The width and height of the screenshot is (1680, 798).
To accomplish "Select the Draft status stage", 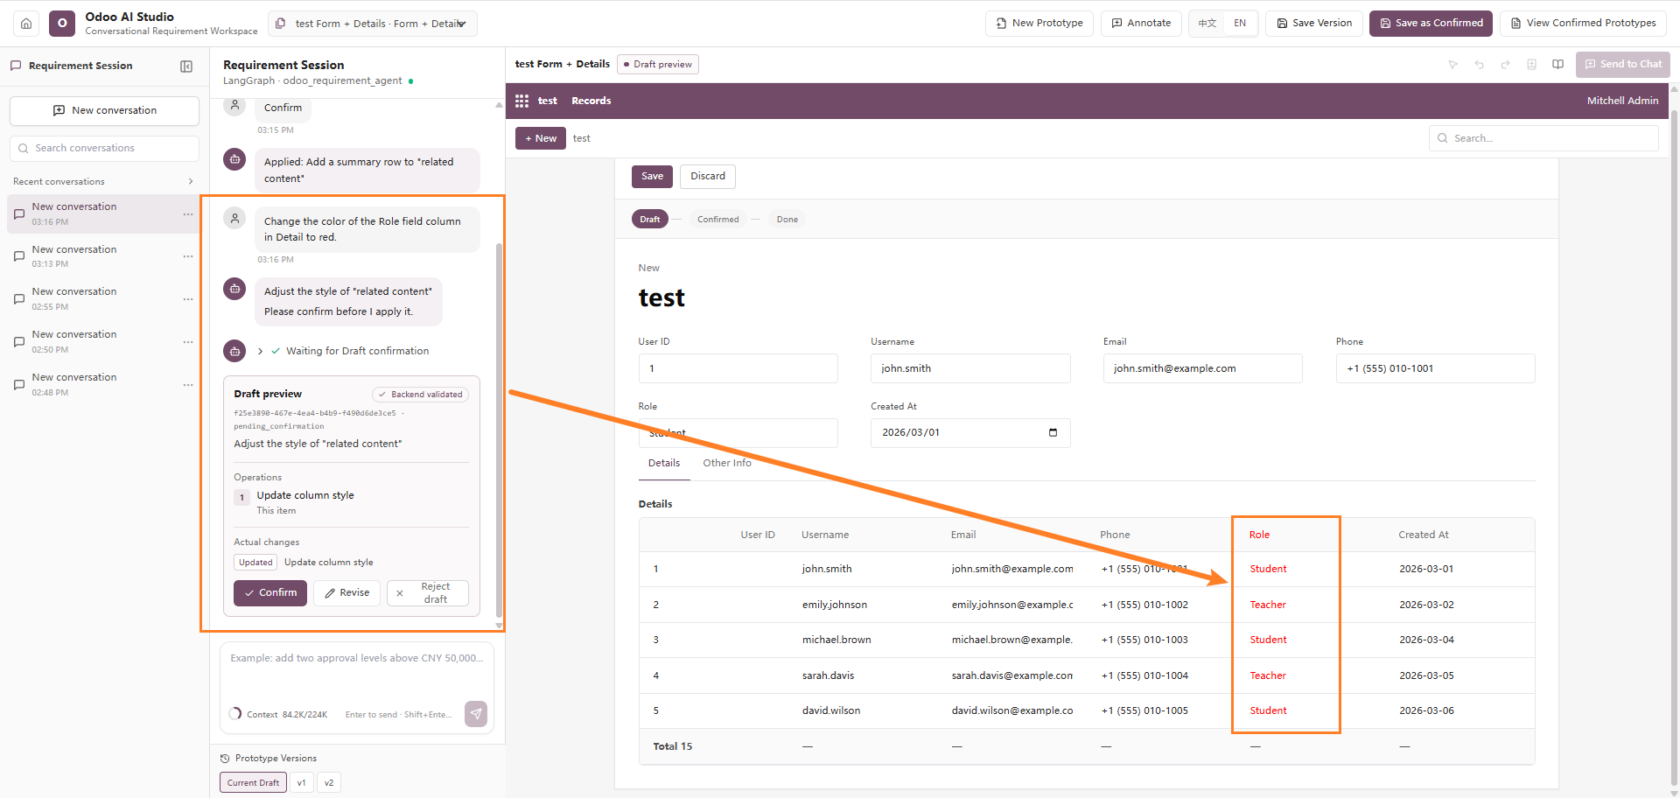I will point(650,220).
